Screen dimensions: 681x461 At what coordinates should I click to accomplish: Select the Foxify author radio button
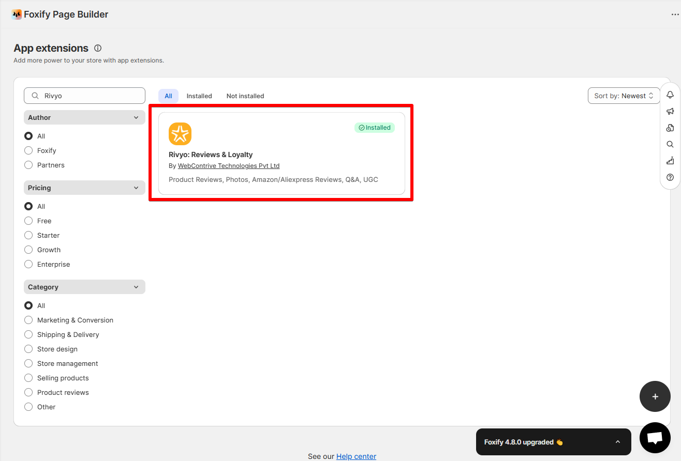coord(28,150)
